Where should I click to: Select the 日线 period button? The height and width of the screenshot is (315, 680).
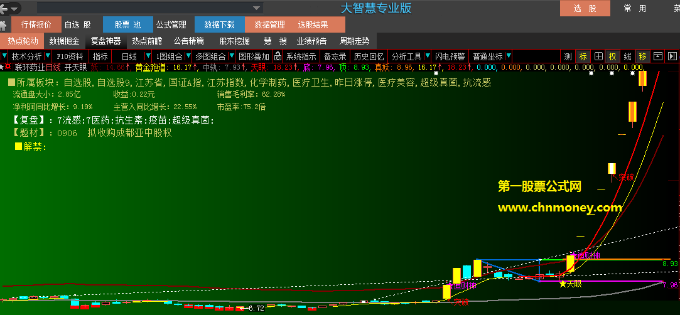pos(129,56)
